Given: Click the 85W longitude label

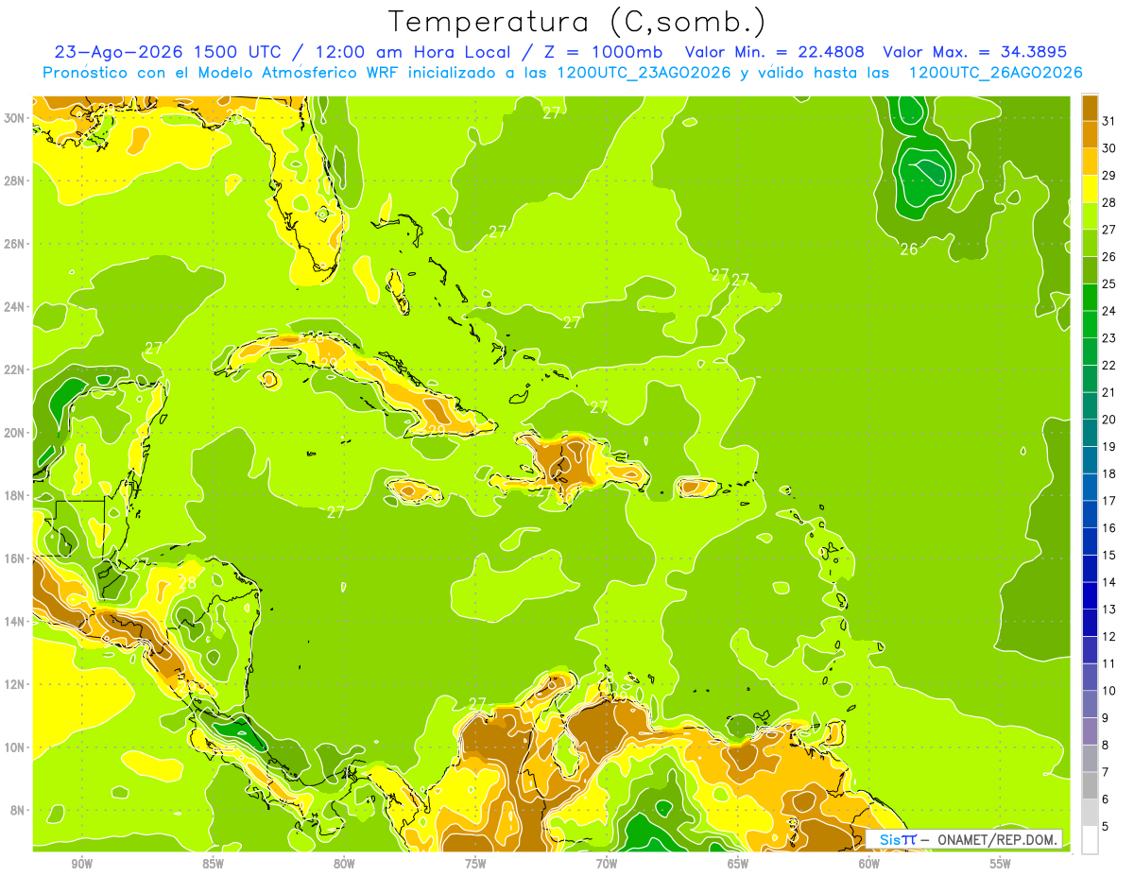Looking at the screenshot, I should click(x=213, y=864).
